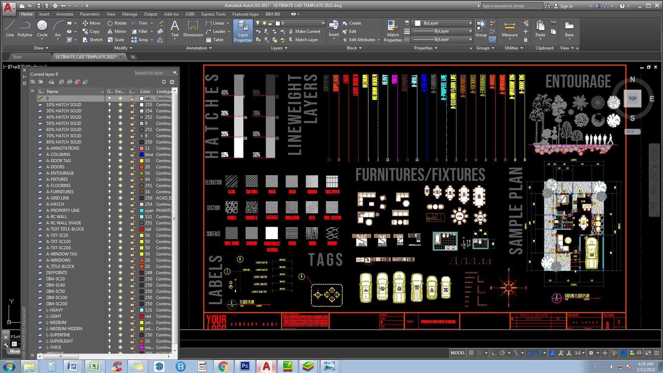Click the Insert block icon
663x373 pixels.
point(334,28)
